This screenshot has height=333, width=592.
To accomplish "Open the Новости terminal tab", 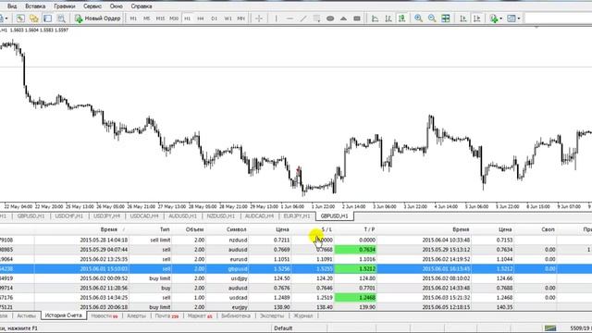I will coord(105,315).
